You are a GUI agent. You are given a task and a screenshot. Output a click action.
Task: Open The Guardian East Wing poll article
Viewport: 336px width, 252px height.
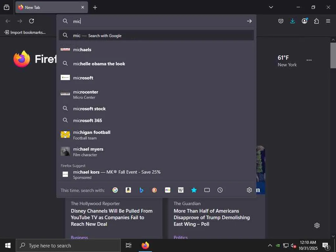[212, 217]
